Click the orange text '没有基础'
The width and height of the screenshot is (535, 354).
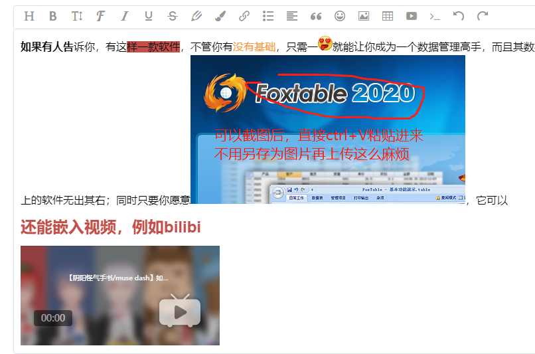254,46
